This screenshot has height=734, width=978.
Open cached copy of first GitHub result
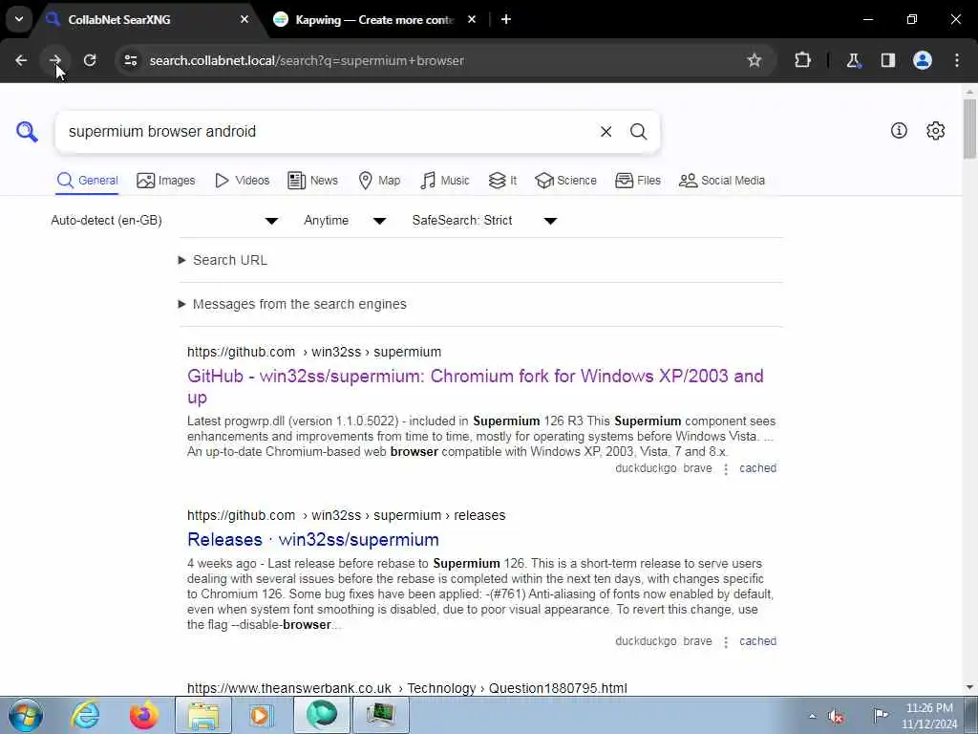pyautogui.click(x=757, y=468)
